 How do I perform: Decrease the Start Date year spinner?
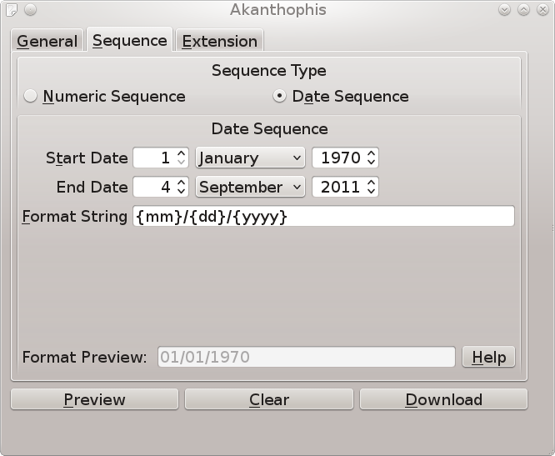point(371,162)
